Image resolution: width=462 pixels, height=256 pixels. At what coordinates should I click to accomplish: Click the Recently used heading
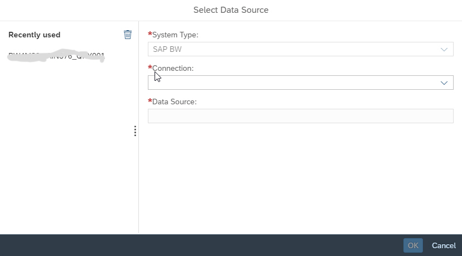coord(35,35)
